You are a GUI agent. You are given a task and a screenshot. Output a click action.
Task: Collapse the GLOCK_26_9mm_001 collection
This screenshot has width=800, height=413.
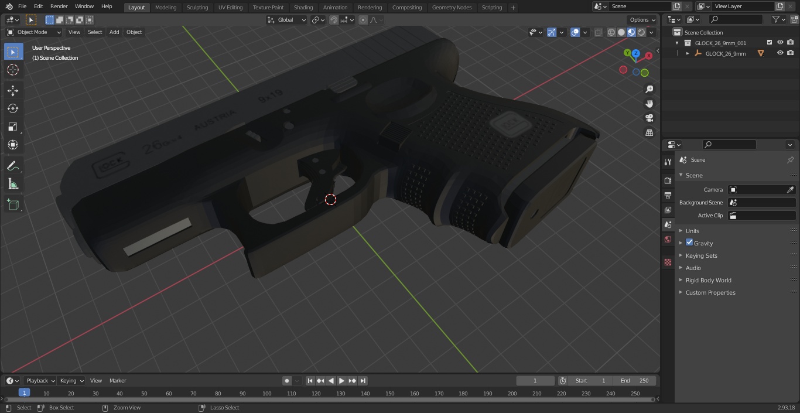pyautogui.click(x=677, y=43)
